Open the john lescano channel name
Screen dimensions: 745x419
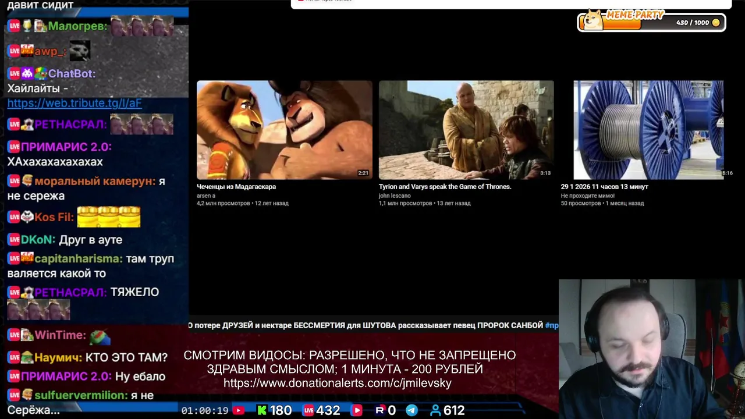pyautogui.click(x=395, y=196)
